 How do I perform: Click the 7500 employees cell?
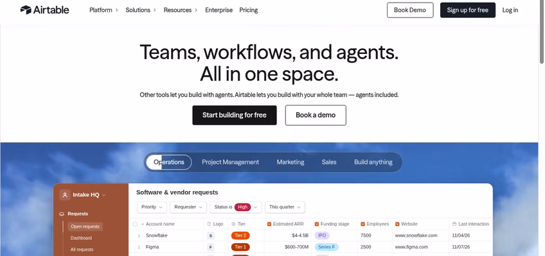point(366,235)
